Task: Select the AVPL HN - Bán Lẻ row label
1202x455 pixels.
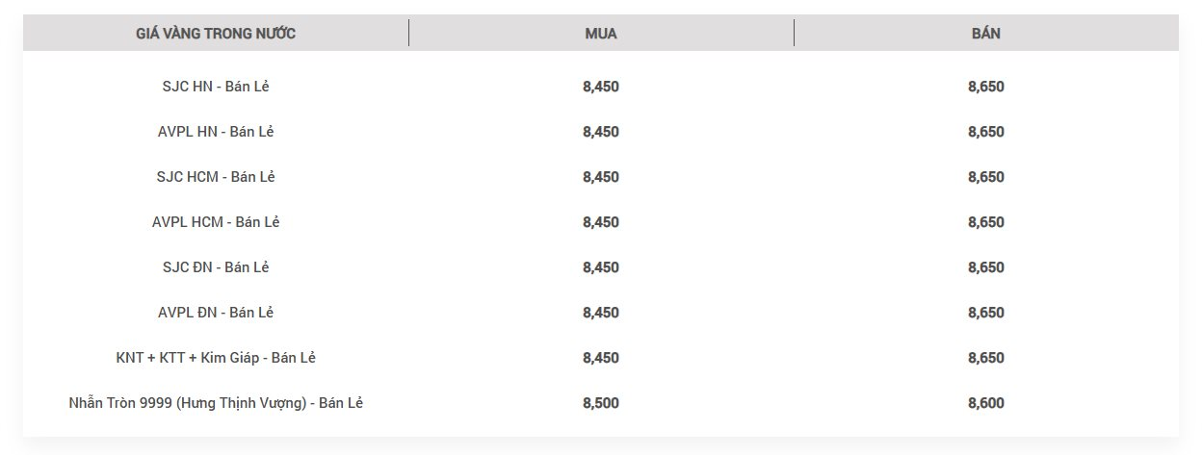Action: point(216,132)
